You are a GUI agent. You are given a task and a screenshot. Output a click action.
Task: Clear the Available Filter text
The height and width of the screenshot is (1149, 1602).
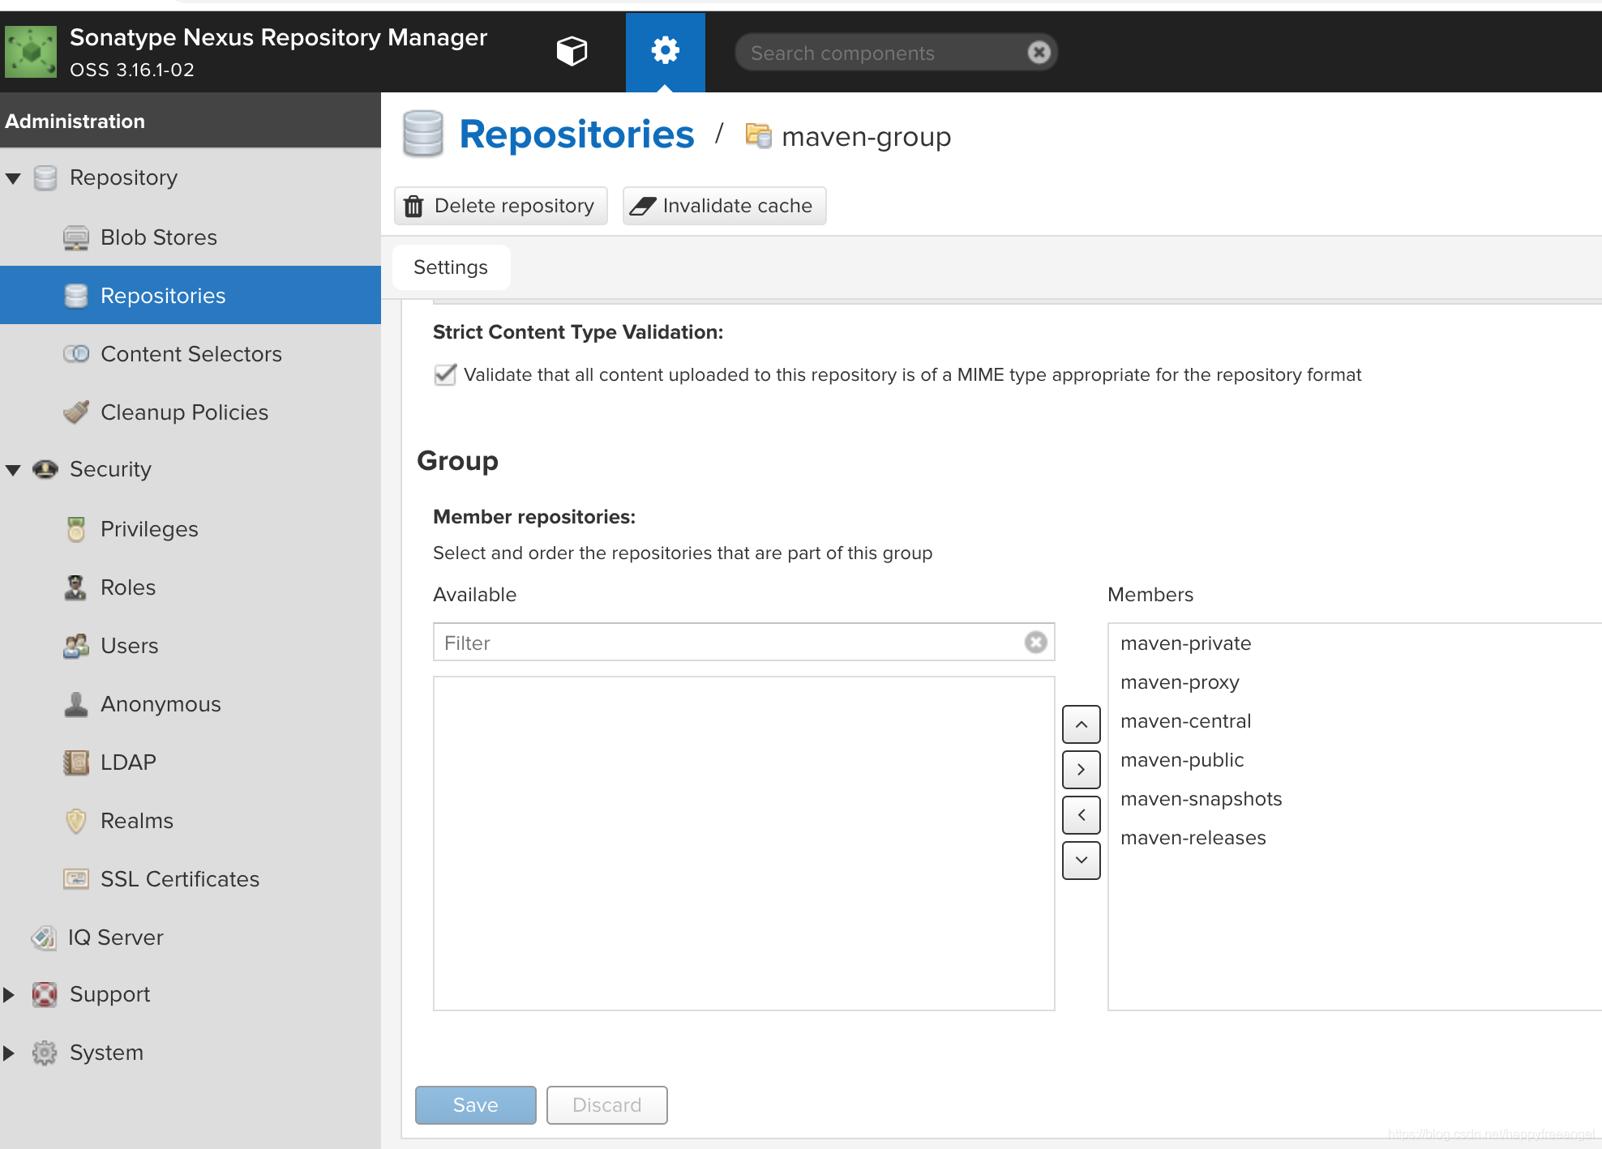point(1035,643)
